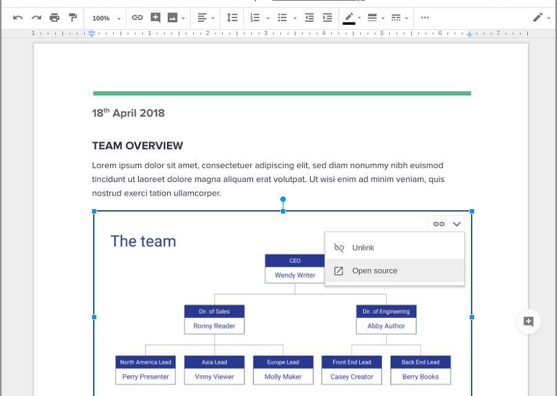The image size is (557, 396).
Task: Click linked chart chain icon
Action: (439, 224)
